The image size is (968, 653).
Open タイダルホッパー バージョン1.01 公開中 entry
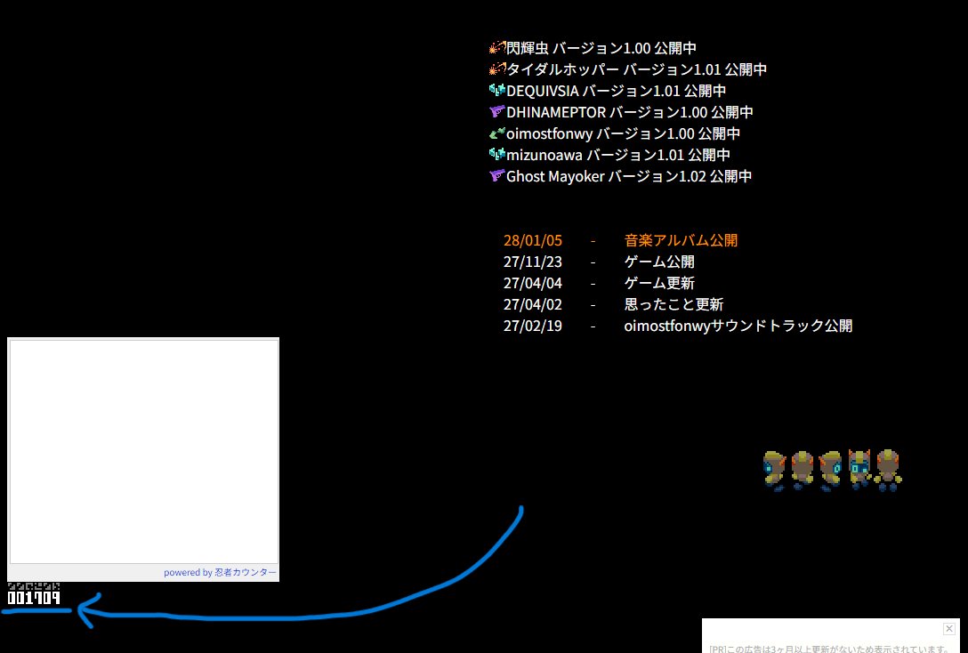(636, 69)
